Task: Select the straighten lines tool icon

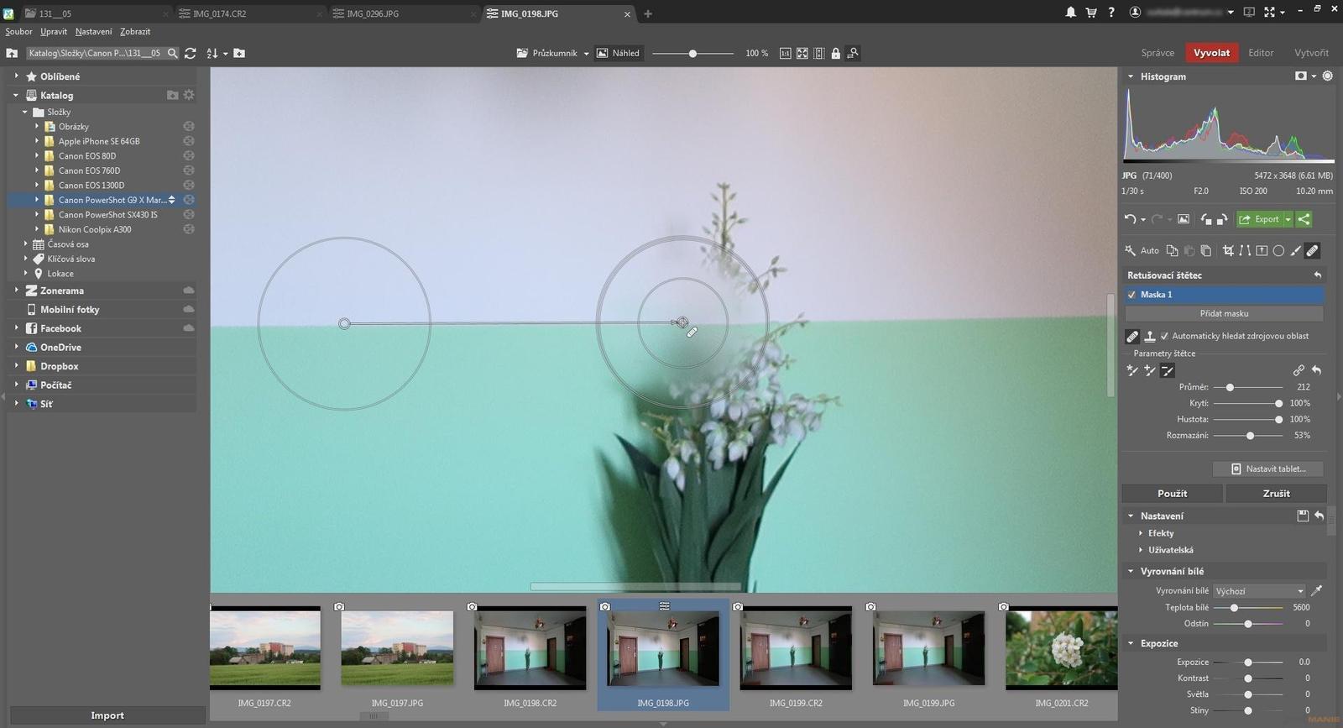Action: (x=1245, y=250)
